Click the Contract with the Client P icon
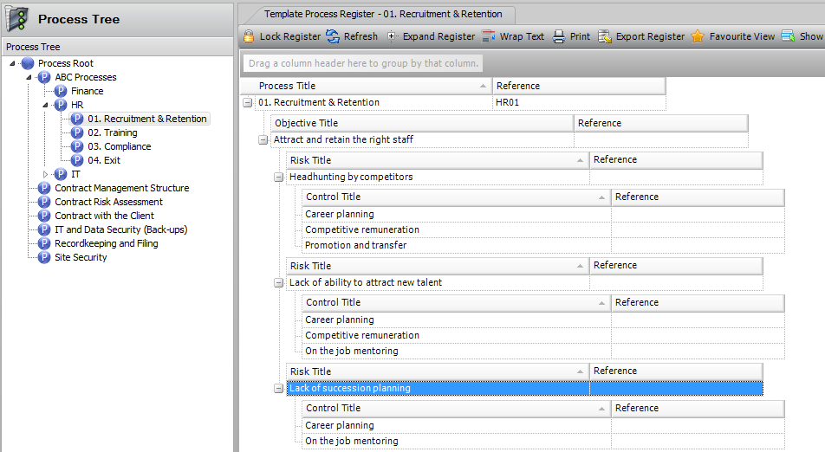825x452 pixels. click(44, 216)
